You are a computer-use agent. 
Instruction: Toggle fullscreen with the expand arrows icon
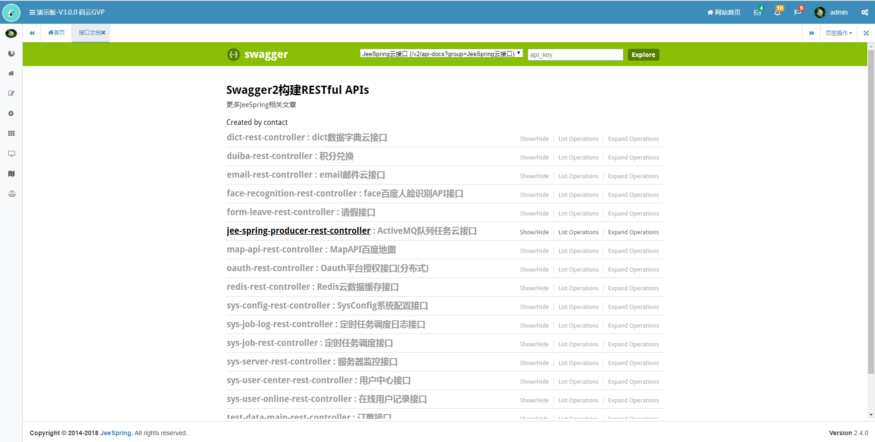[866, 33]
